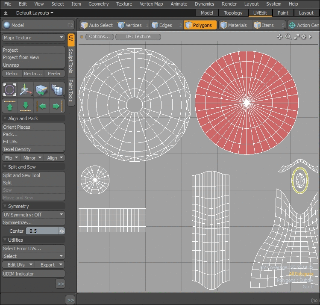This screenshot has height=305, width=320.
Task: Switch to Vertices selection mode
Action: (131, 25)
